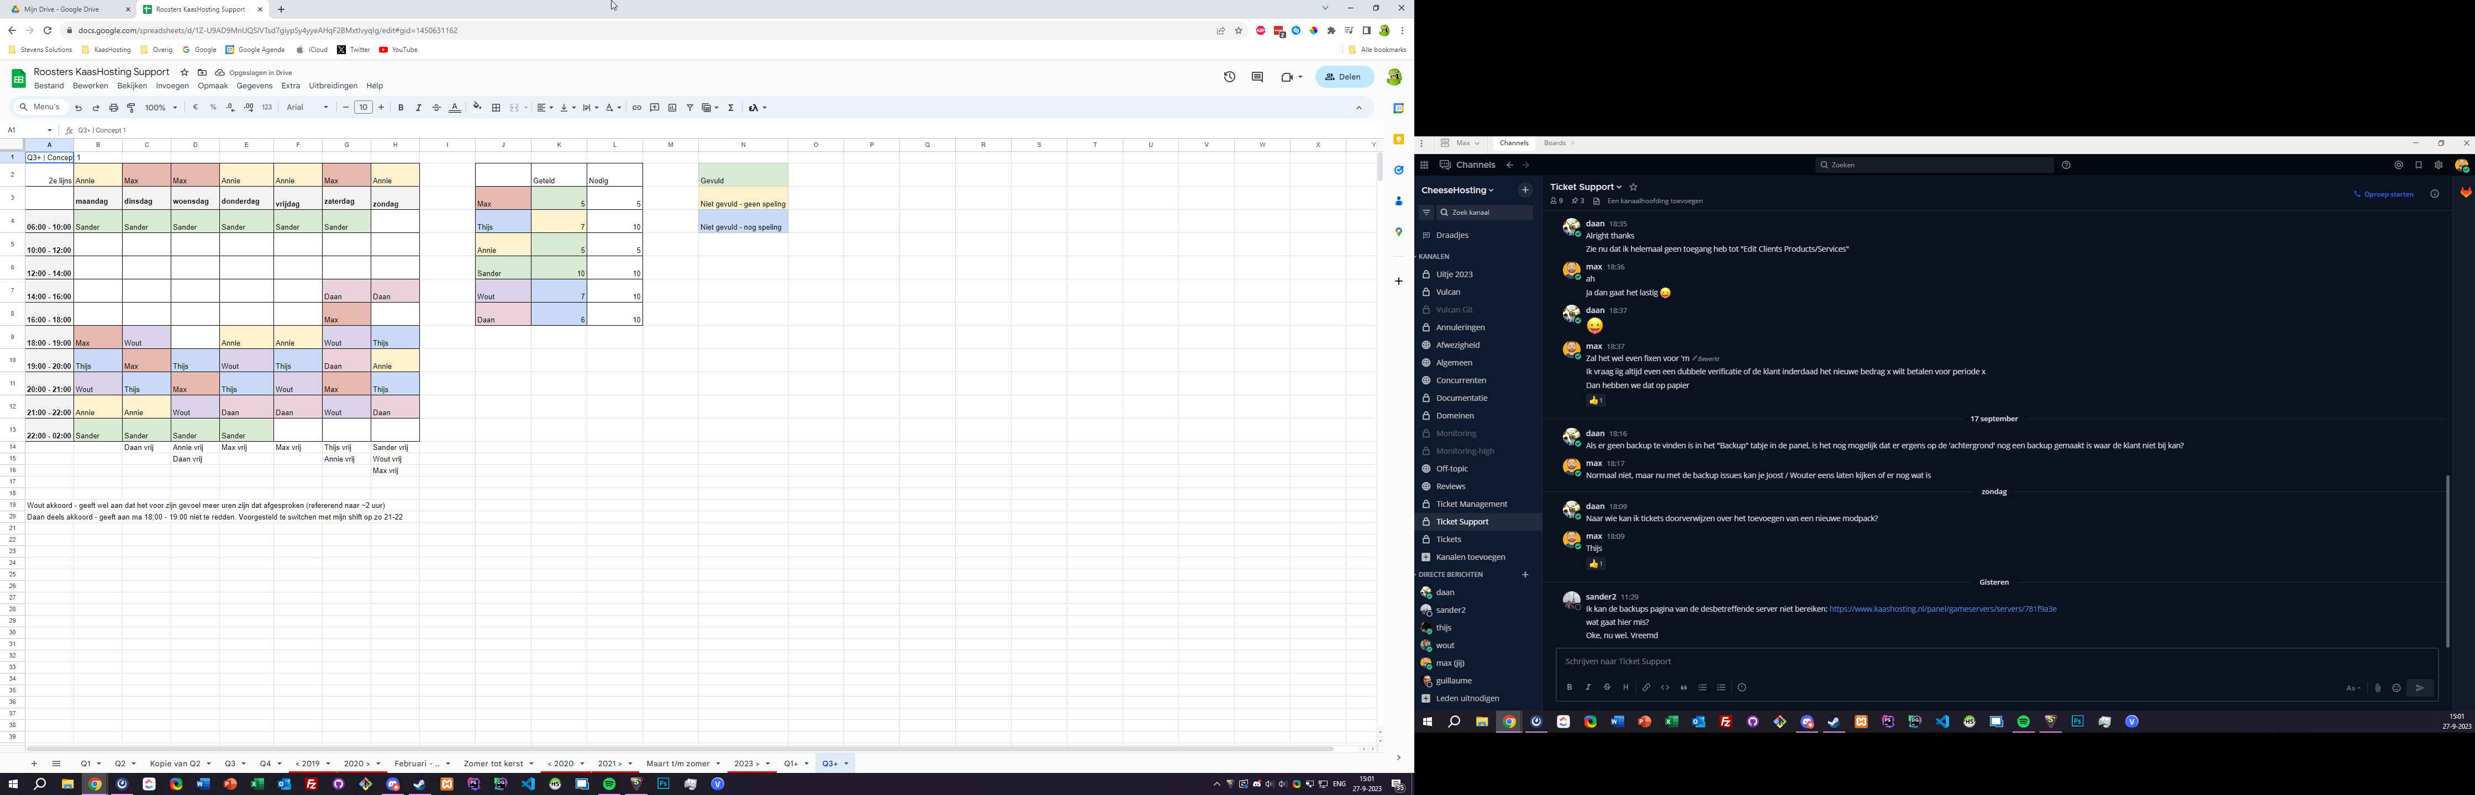2475x795 pixels.
Task: Open the 100% zoom dropdown
Action: pos(161,108)
